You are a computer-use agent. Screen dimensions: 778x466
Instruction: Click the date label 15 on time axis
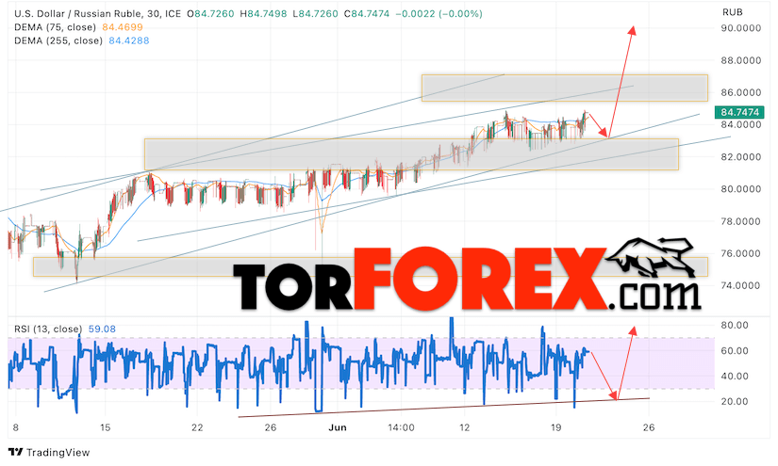coord(106,427)
